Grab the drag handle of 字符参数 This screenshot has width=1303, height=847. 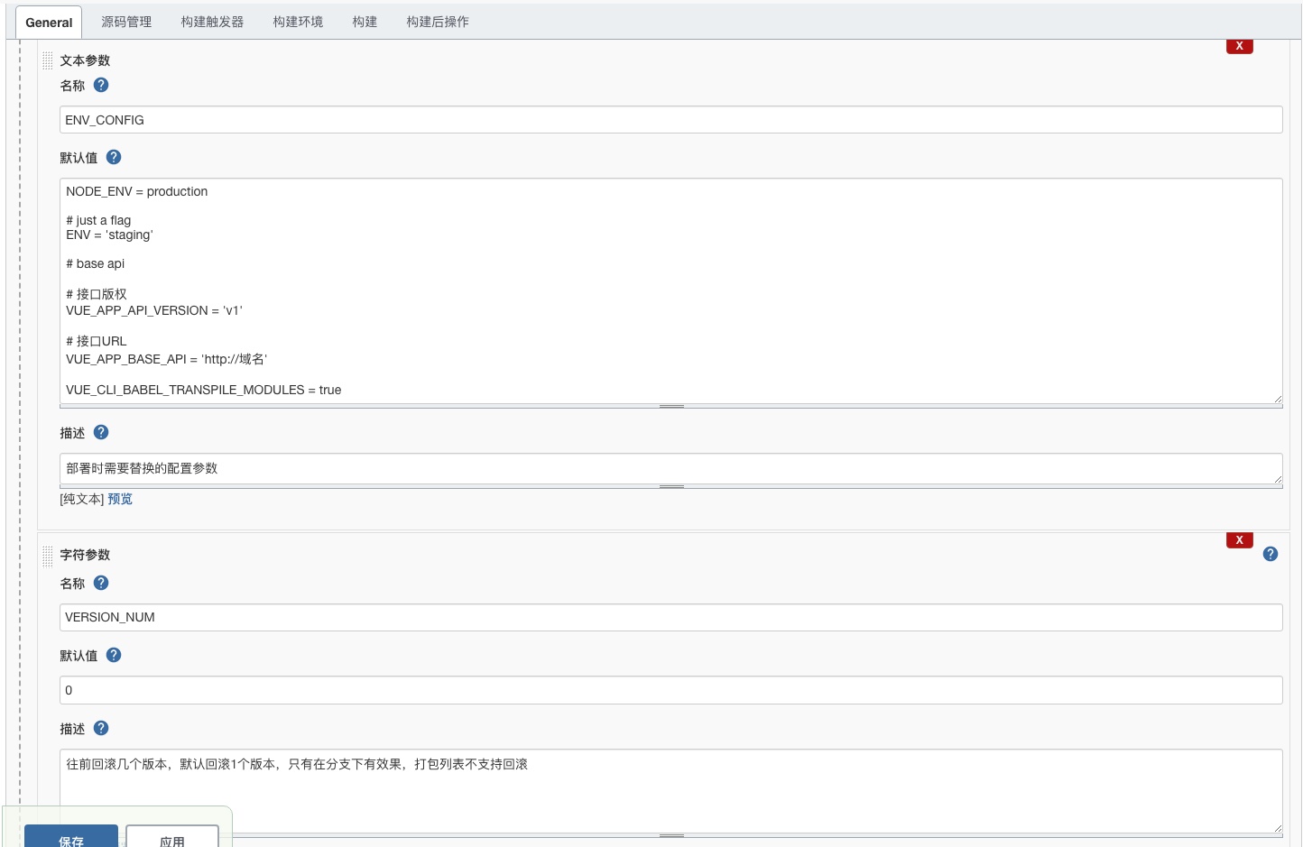48,556
